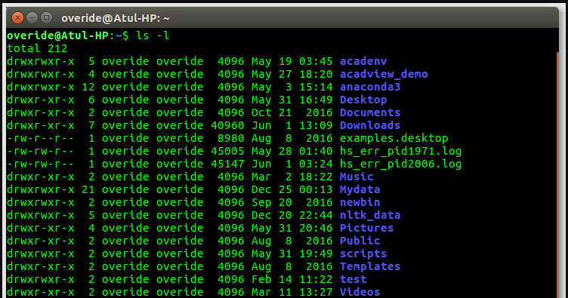Click the 15:14 time on anaconda3 row

[x=316, y=87]
